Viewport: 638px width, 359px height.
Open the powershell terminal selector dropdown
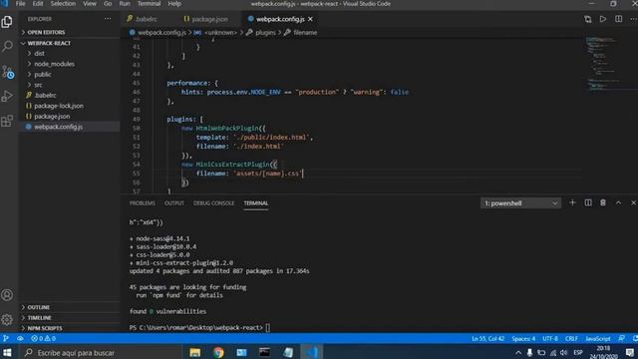(520, 203)
